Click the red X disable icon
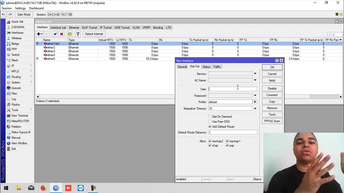344x193 pixels. [62, 34]
